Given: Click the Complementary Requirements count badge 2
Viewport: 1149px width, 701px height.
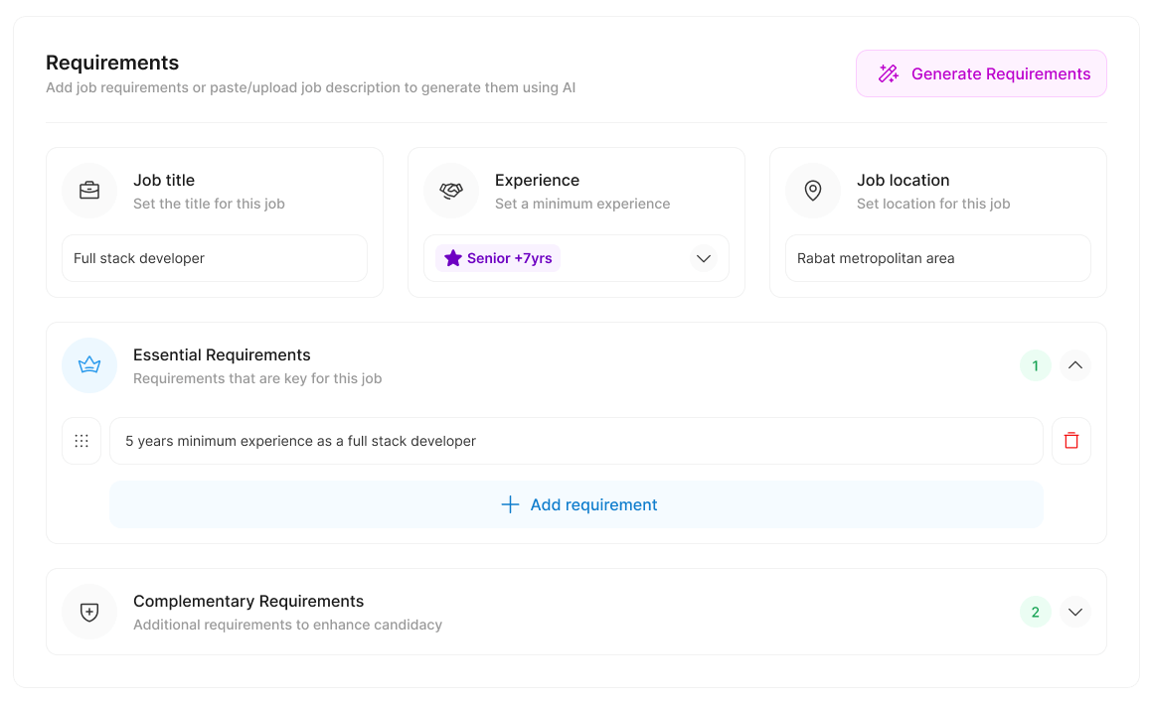Looking at the screenshot, I should click(x=1036, y=612).
